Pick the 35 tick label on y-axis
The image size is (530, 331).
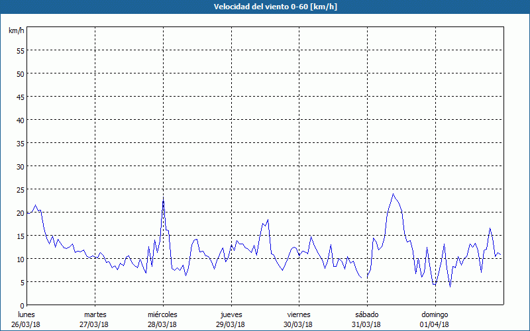pos(20,143)
